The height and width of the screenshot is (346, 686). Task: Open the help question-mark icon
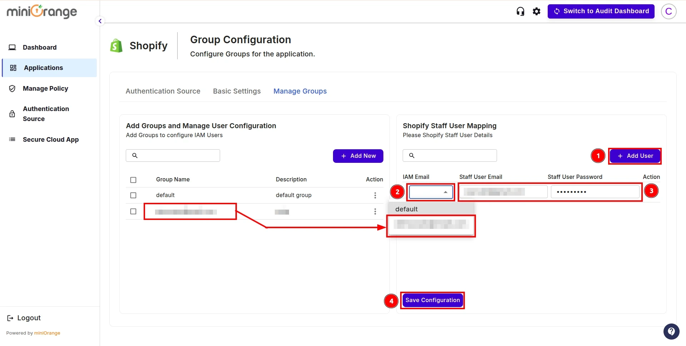(x=671, y=331)
